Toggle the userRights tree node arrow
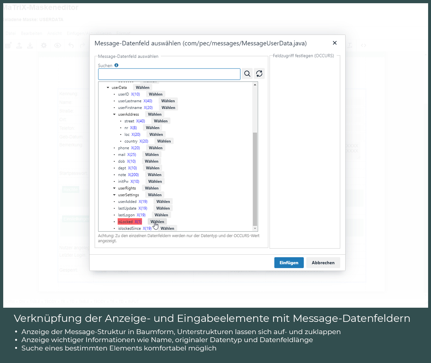 click(115, 188)
